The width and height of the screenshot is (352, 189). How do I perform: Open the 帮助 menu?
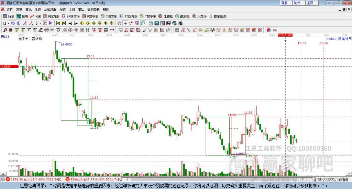(106, 9)
